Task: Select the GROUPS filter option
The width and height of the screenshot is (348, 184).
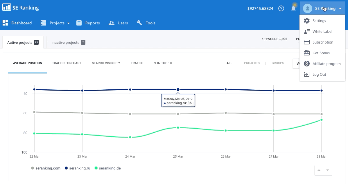Action: [278, 63]
